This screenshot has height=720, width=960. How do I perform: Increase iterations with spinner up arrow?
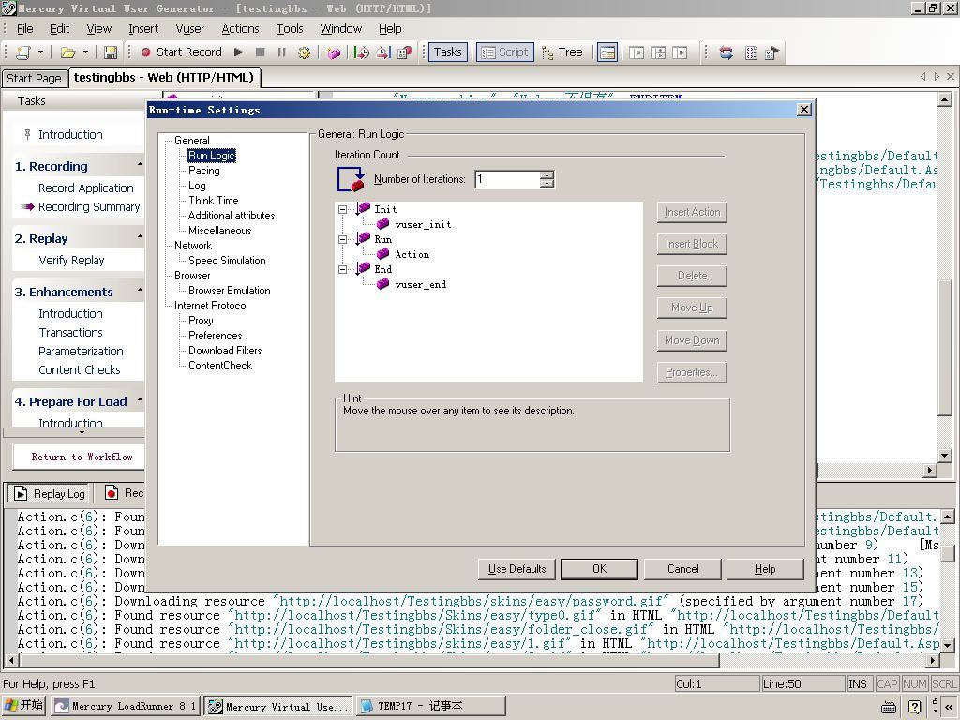547,175
